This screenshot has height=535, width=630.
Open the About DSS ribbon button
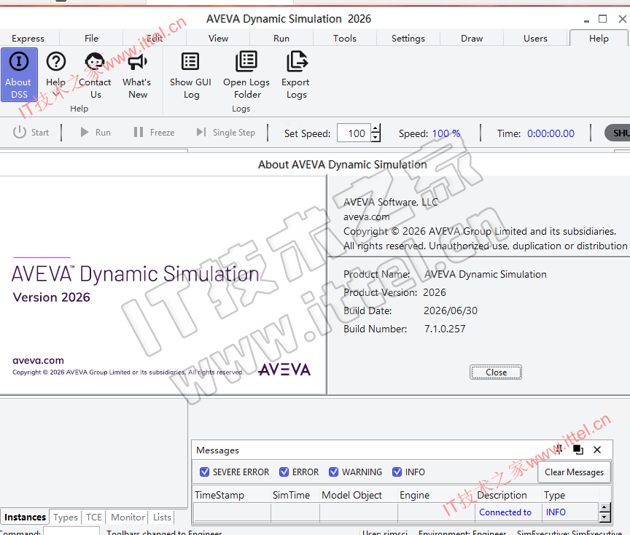tap(19, 74)
